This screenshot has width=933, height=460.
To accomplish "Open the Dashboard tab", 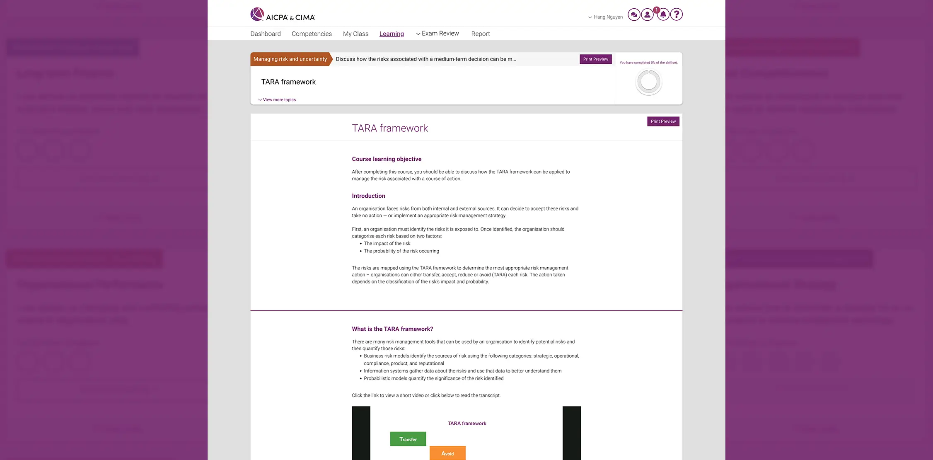I will (266, 33).
